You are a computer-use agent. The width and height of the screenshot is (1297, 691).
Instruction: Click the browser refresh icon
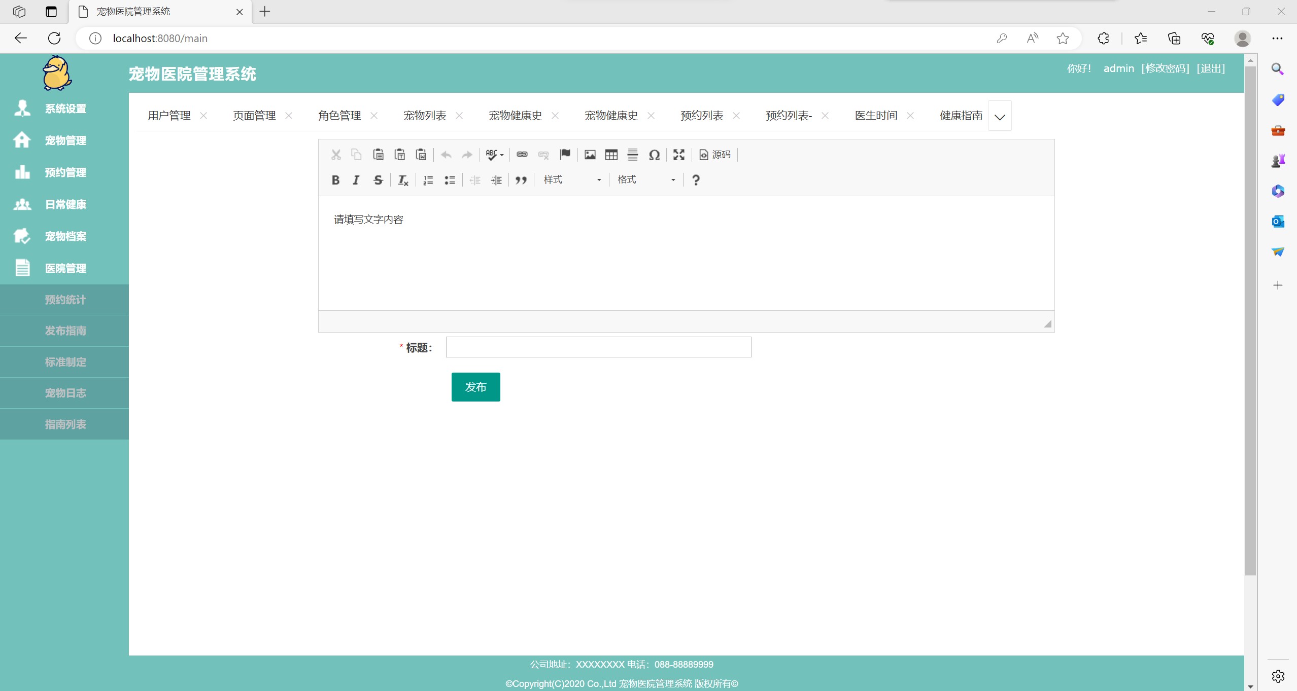coord(54,38)
